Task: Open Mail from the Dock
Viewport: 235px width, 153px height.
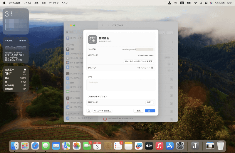Action: (56, 146)
